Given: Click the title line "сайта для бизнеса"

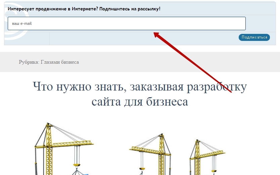Looking at the screenshot, I should 140,101.
